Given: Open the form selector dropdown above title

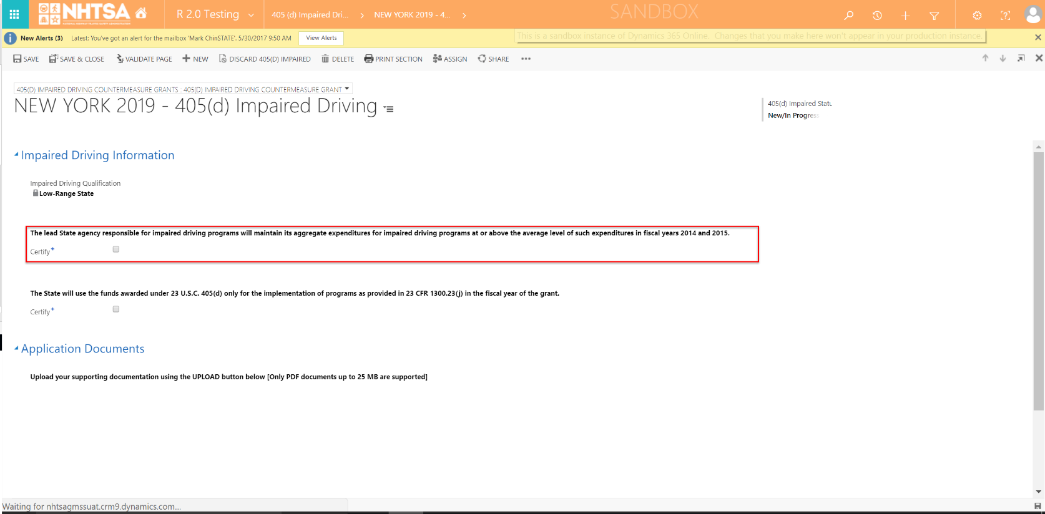Looking at the screenshot, I should pos(347,89).
